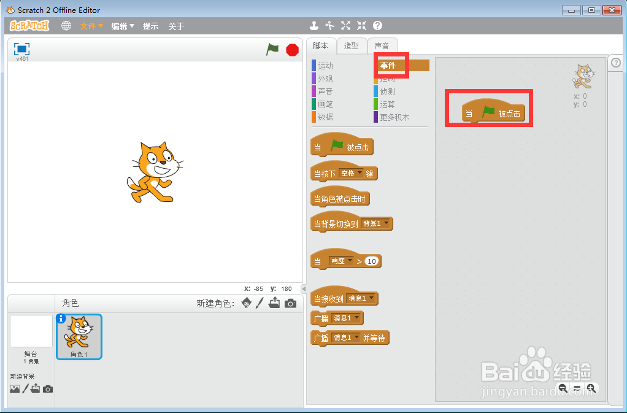The image size is (627, 413).
Task: Take a photo for new sprite with camera
Action: (290, 303)
